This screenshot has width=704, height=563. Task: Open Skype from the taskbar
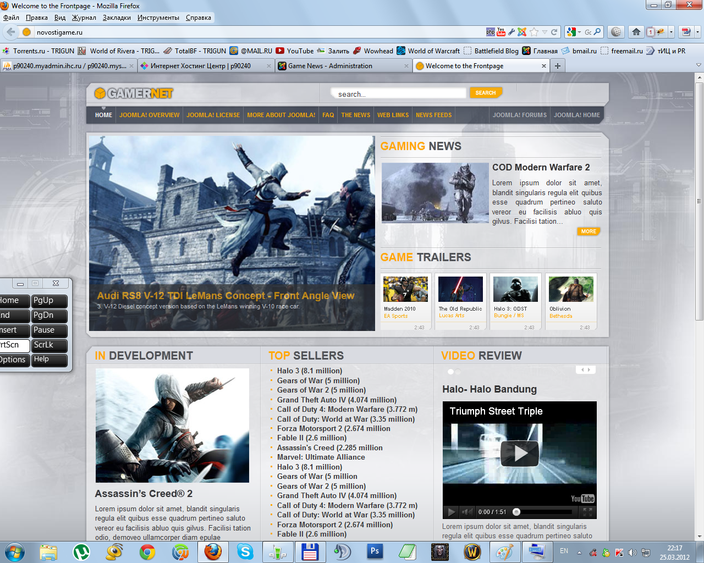click(245, 551)
